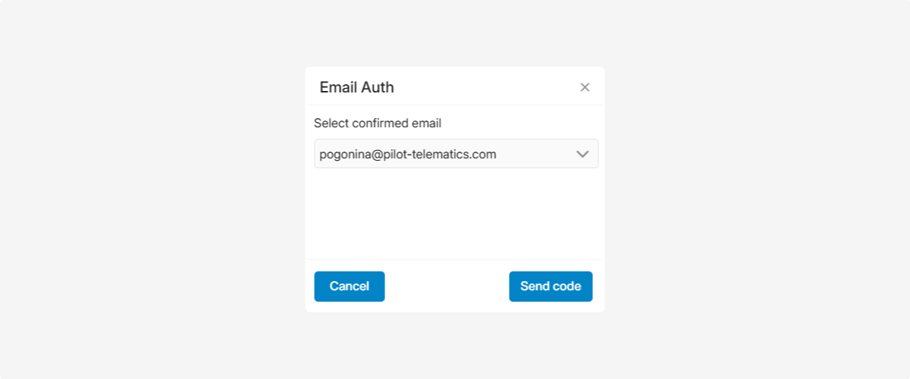Select the email address text in combo box
The image size is (910, 379).
408,155
